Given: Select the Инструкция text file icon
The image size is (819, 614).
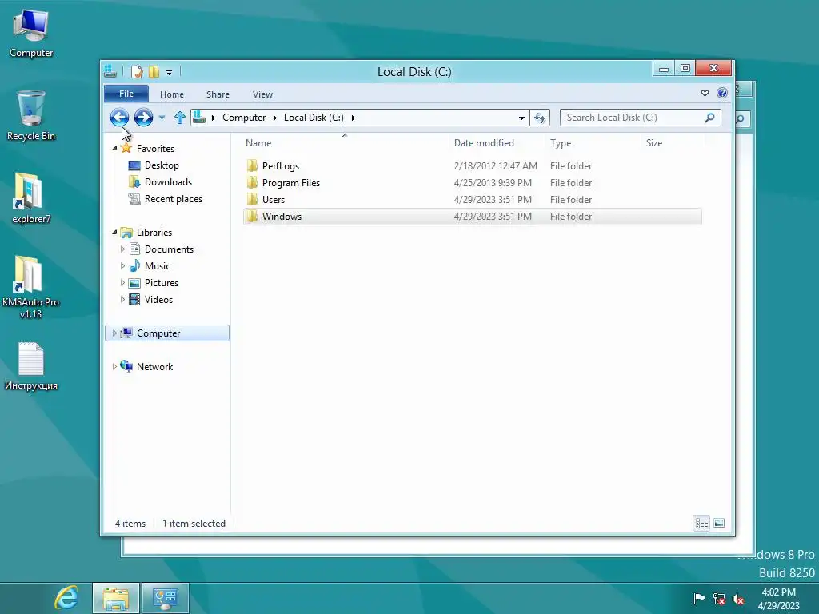Looking at the screenshot, I should pyautogui.click(x=31, y=366).
